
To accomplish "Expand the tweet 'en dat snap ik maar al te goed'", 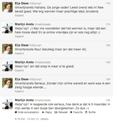I will coord(19,71).
